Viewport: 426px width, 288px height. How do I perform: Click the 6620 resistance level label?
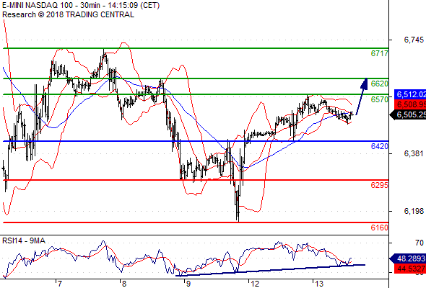click(379, 84)
